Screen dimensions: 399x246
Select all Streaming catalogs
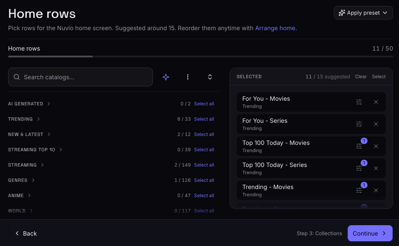coord(204,165)
